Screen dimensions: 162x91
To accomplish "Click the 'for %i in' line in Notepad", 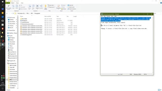I will coord(121,26).
